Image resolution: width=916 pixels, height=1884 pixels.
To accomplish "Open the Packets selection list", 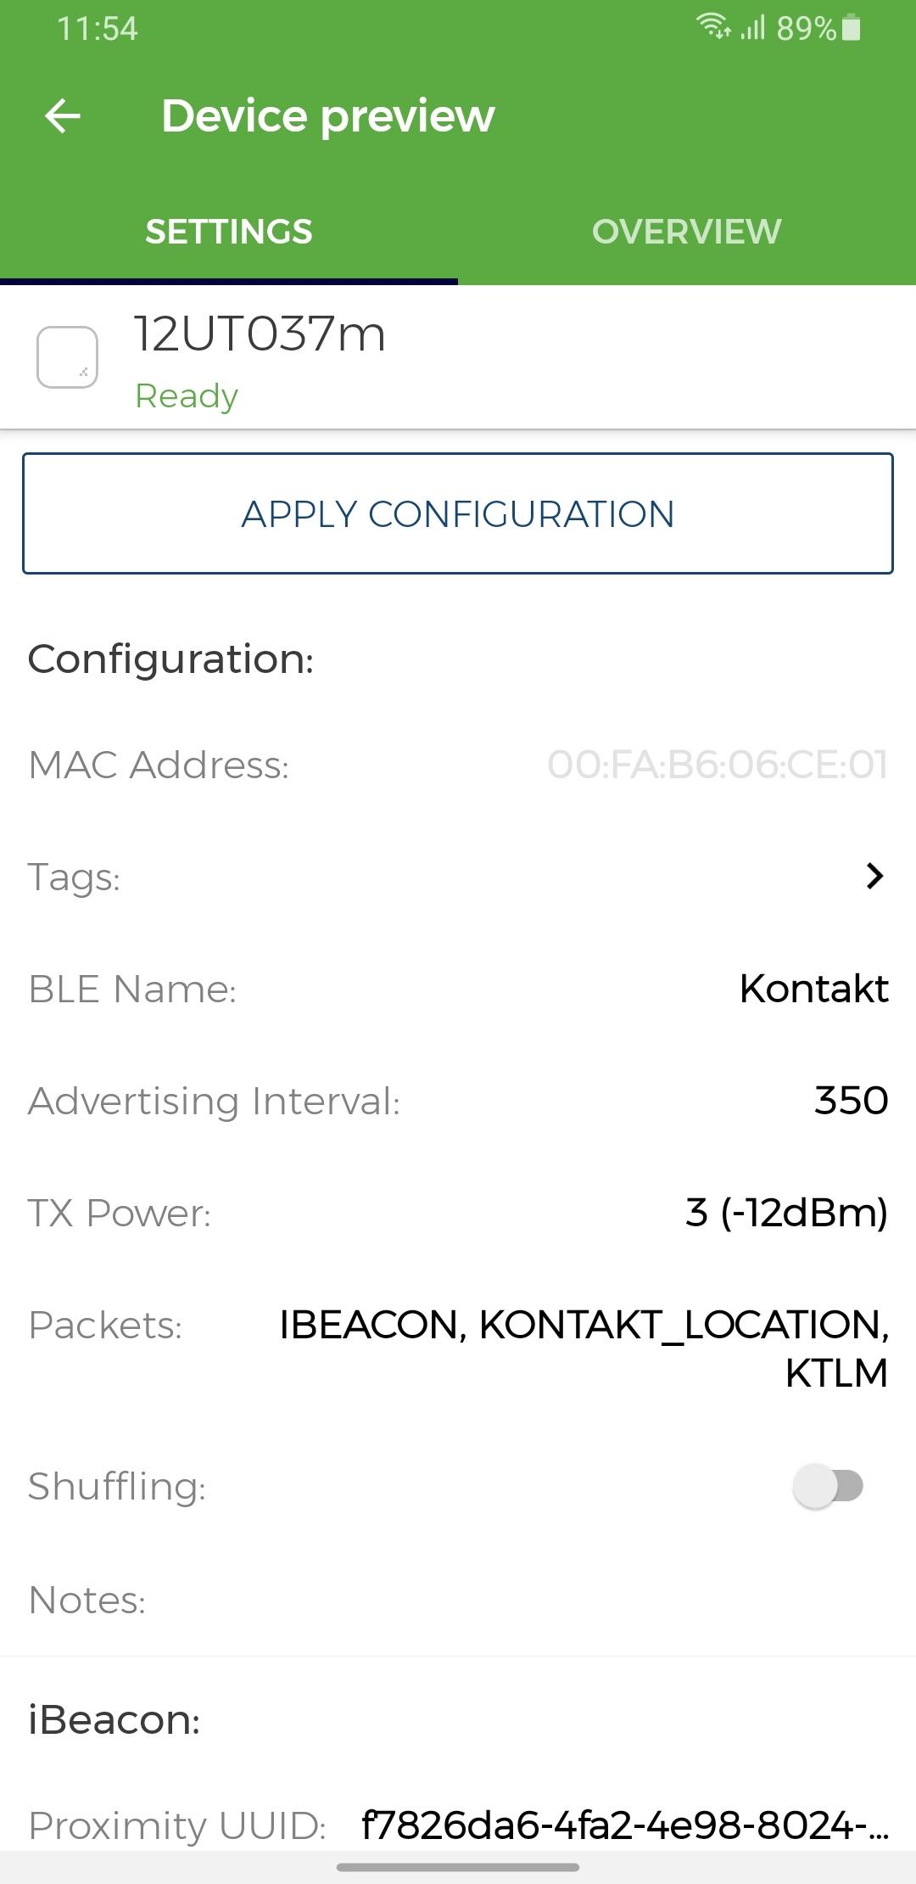I will [x=458, y=1349].
